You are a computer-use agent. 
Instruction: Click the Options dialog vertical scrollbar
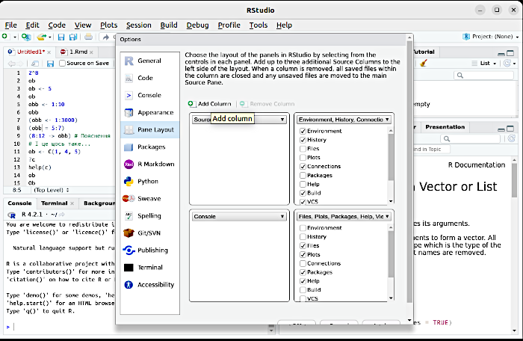(x=409, y=173)
